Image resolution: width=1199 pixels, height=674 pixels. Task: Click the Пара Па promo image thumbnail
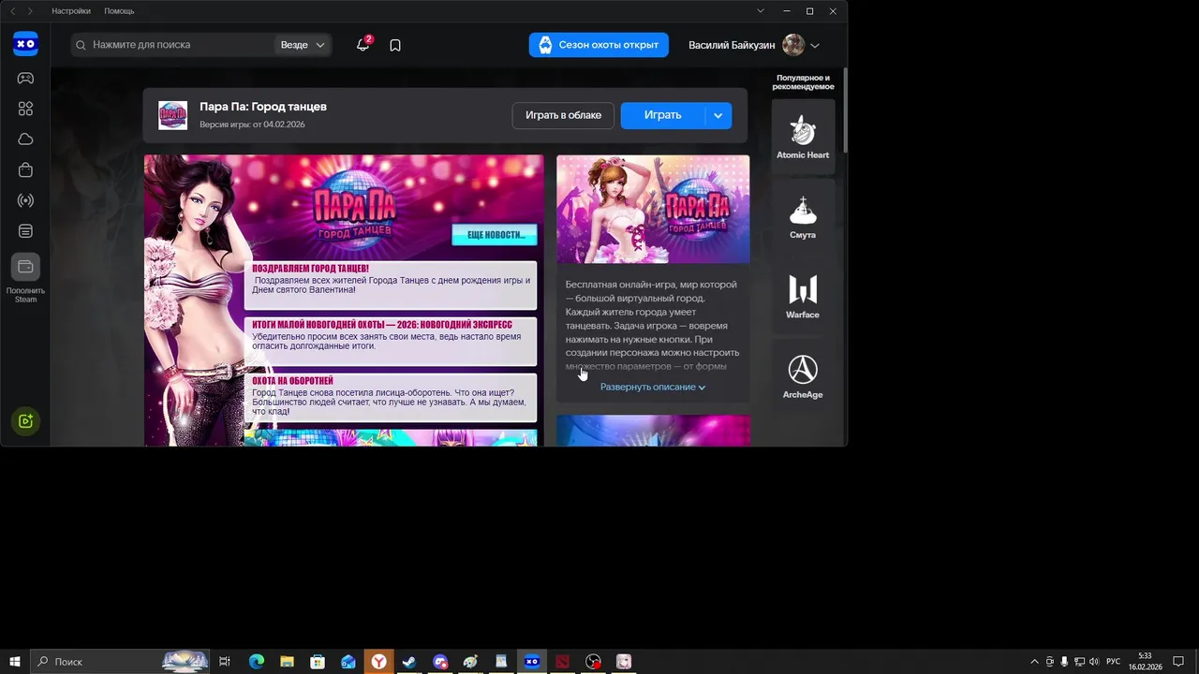click(653, 209)
